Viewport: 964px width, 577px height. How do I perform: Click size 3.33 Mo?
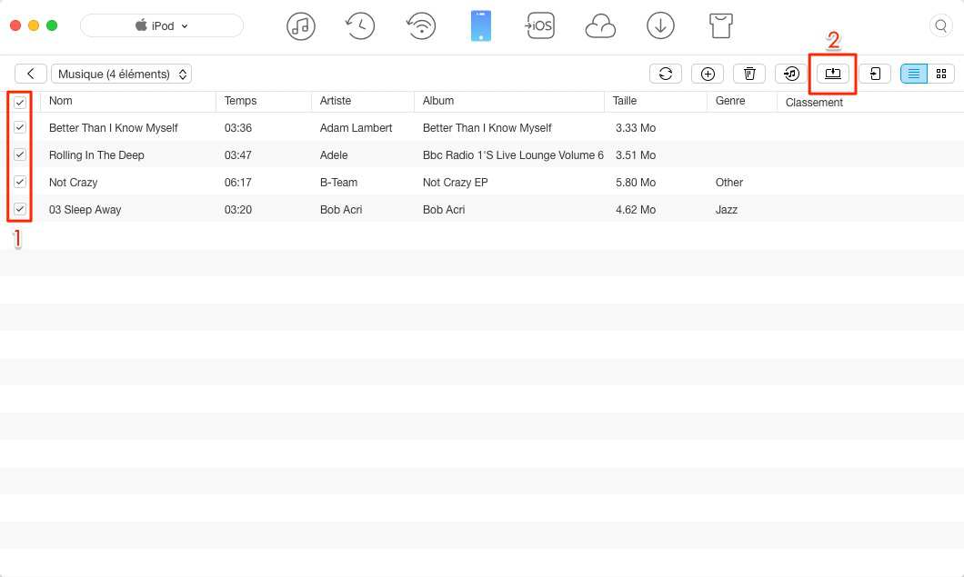(636, 128)
